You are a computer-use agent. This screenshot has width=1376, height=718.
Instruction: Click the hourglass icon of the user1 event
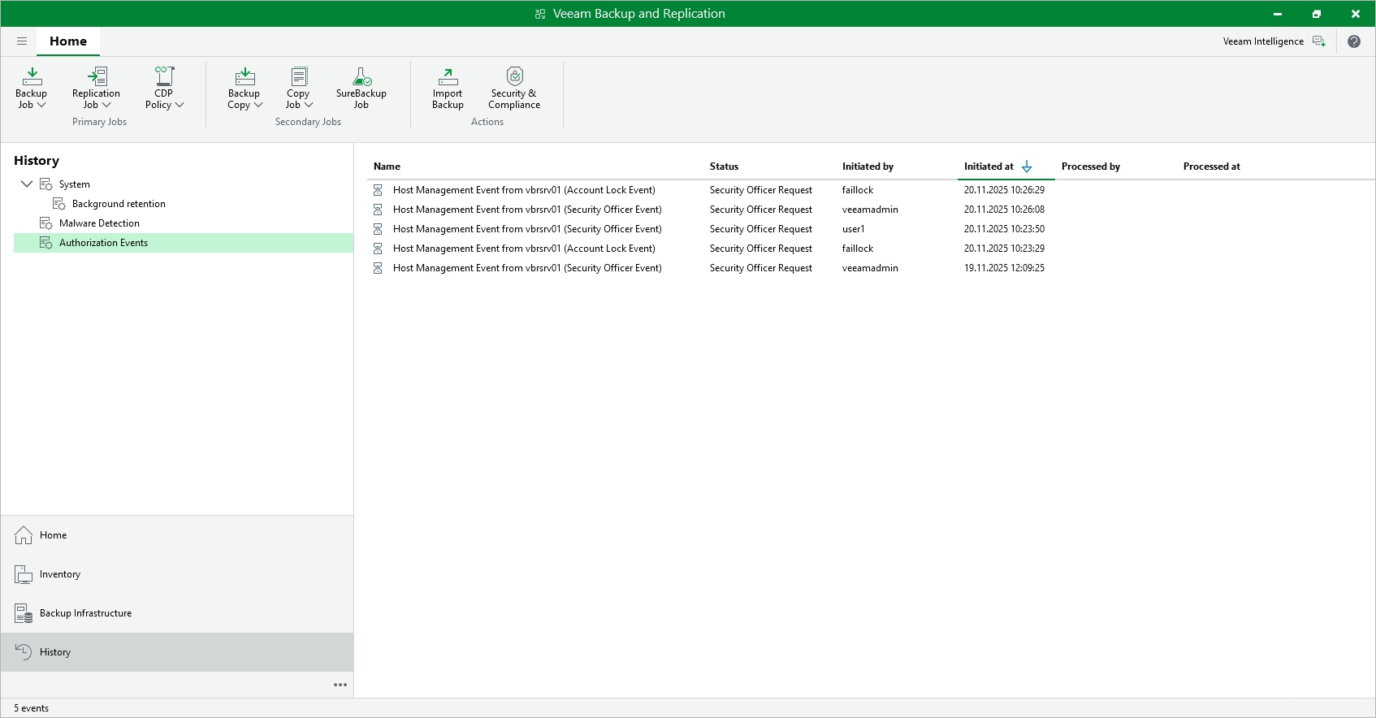[x=378, y=229]
